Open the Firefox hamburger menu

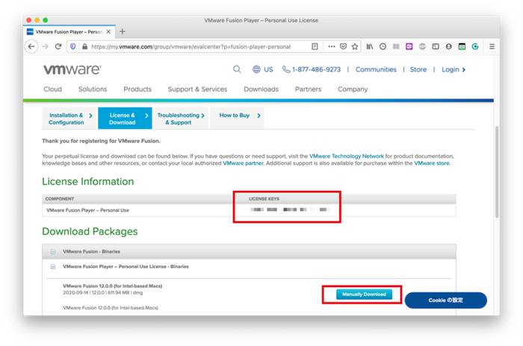[492, 47]
